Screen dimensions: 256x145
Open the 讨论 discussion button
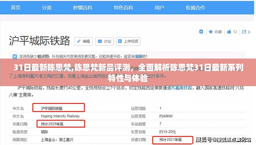104,41
